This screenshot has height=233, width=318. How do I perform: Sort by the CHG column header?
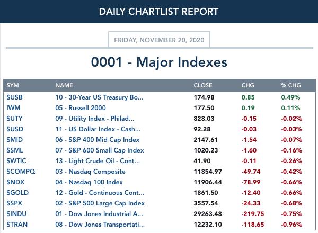click(x=248, y=85)
